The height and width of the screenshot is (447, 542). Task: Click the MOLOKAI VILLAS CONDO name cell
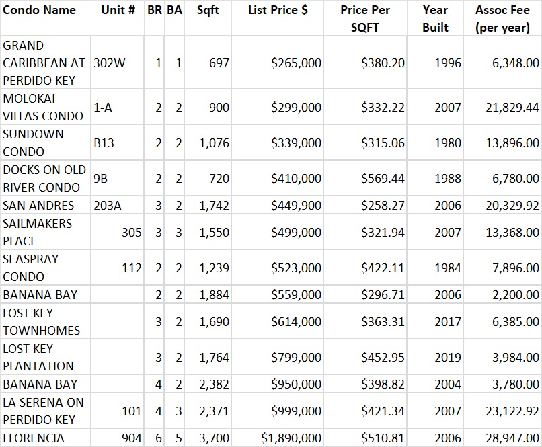pyautogui.click(x=43, y=107)
